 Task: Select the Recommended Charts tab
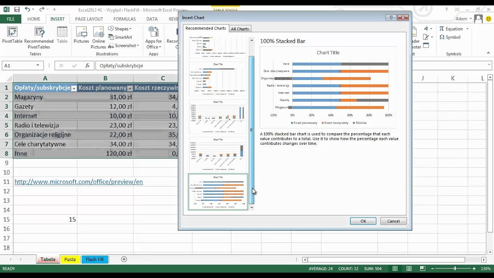pyautogui.click(x=206, y=28)
